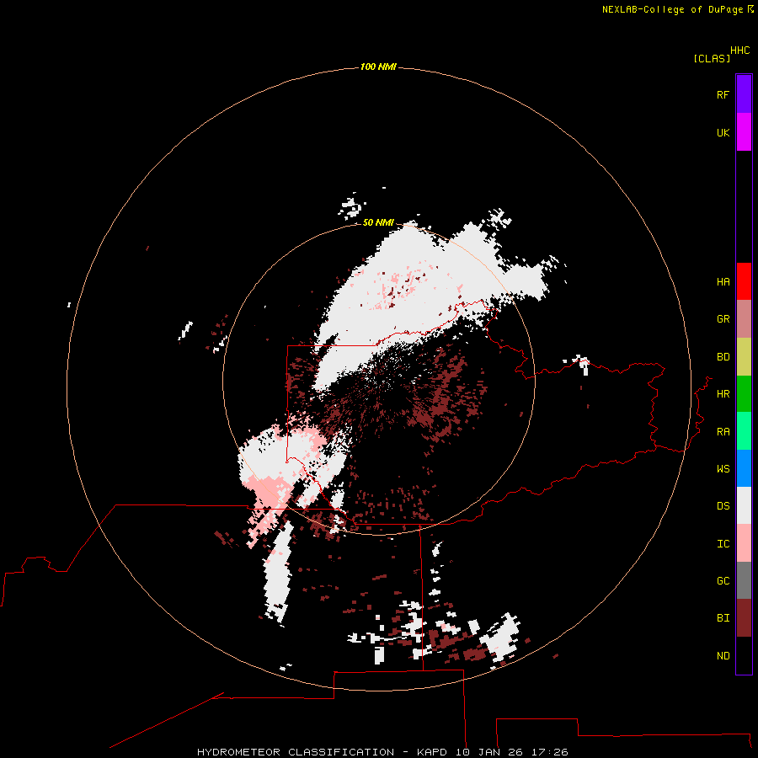This screenshot has height=758, width=758.
Task: Click the NEXLAB-College of DuPage credit text
Action: (x=672, y=9)
